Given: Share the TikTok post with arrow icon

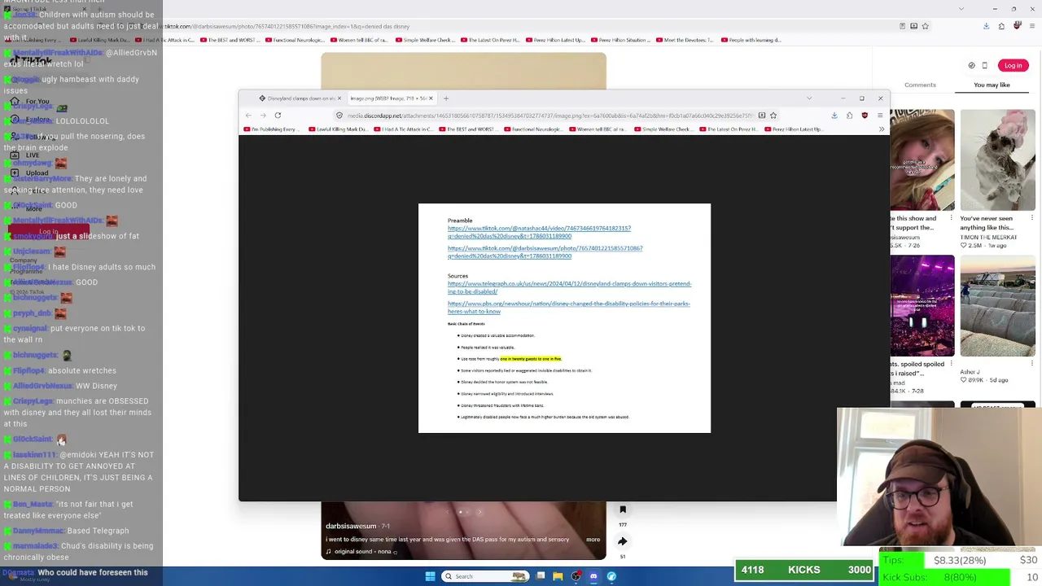Looking at the screenshot, I should click(x=623, y=541).
